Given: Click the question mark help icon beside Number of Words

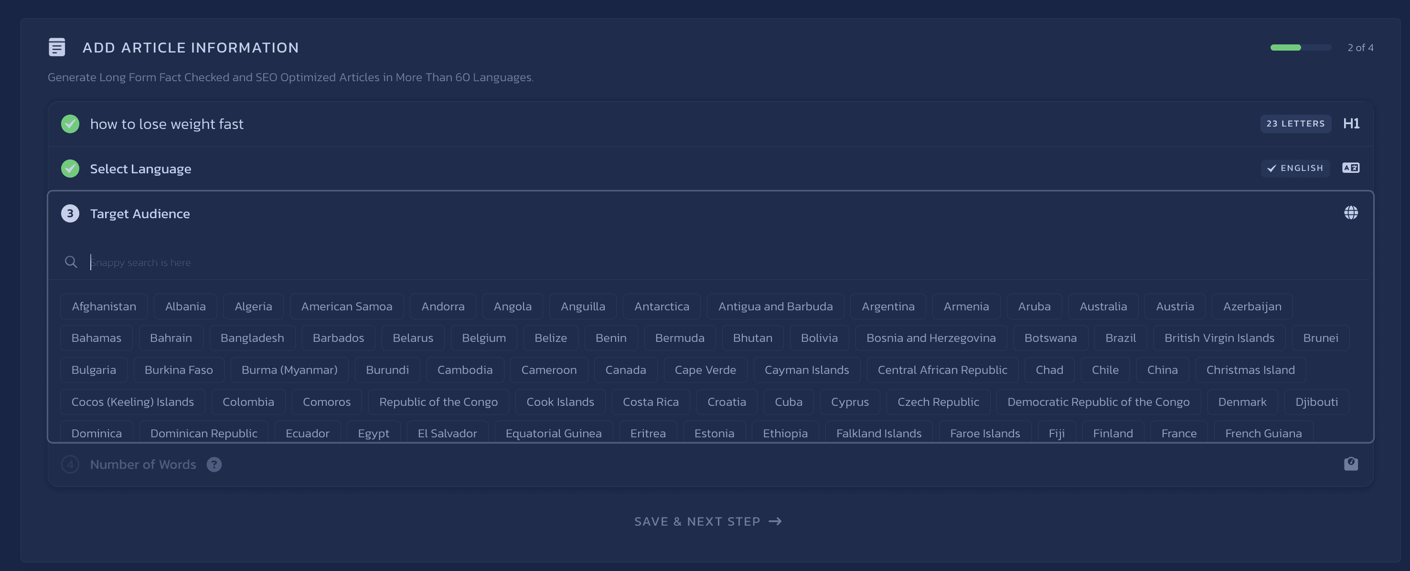Looking at the screenshot, I should (214, 465).
